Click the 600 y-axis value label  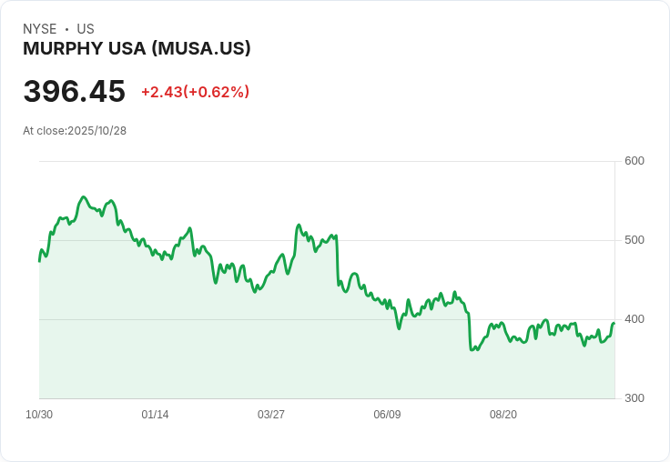(634, 161)
